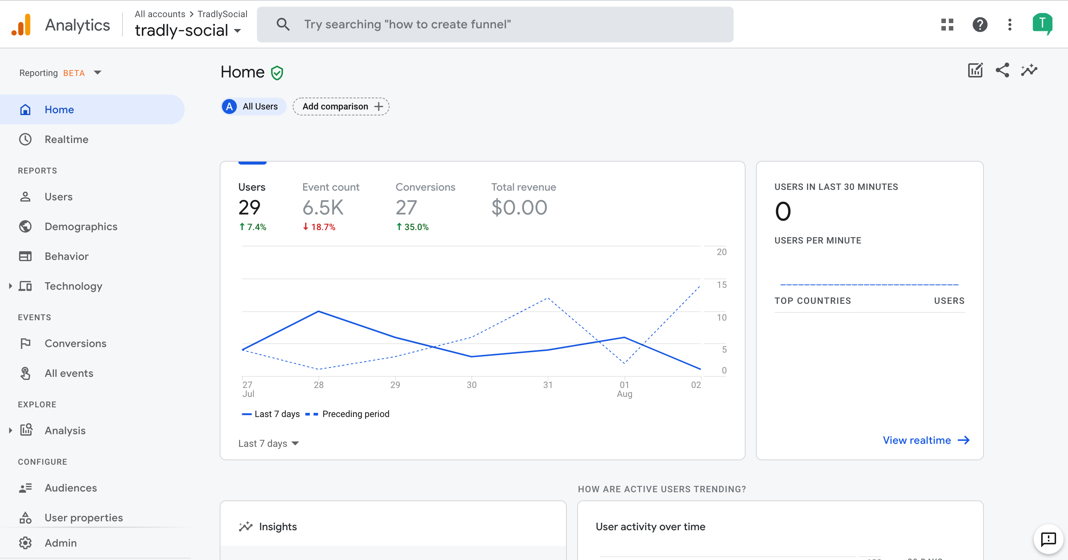Click the Analytics search field
1068x560 pixels.
click(x=494, y=25)
